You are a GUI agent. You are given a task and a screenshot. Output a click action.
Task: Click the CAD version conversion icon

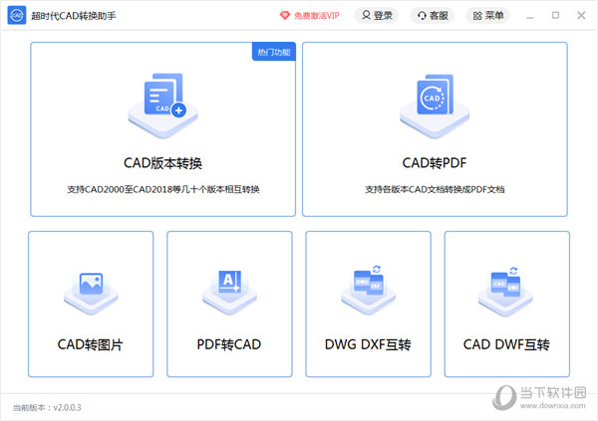point(163,105)
